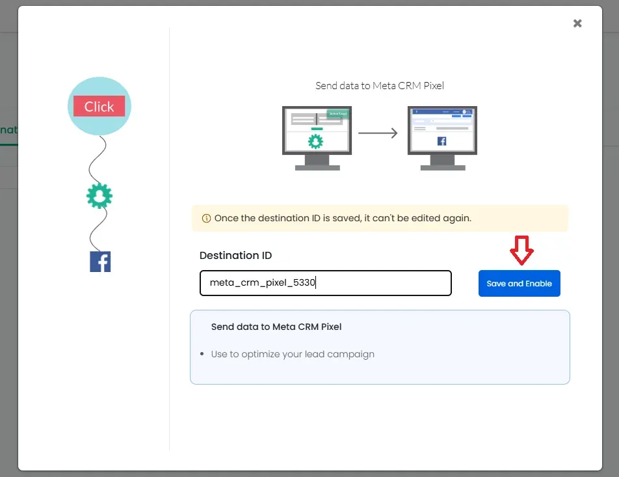This screenshot has height=477, width=619.
Task: Click the partially visible tab behind the dialog
Action: pos(8,130)
